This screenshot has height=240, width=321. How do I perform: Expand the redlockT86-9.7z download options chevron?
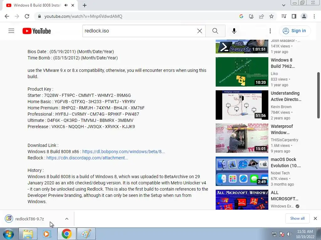tap(66, 219)
